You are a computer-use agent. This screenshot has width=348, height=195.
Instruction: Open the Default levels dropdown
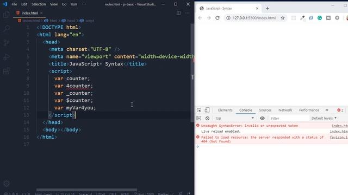(324, 118)
